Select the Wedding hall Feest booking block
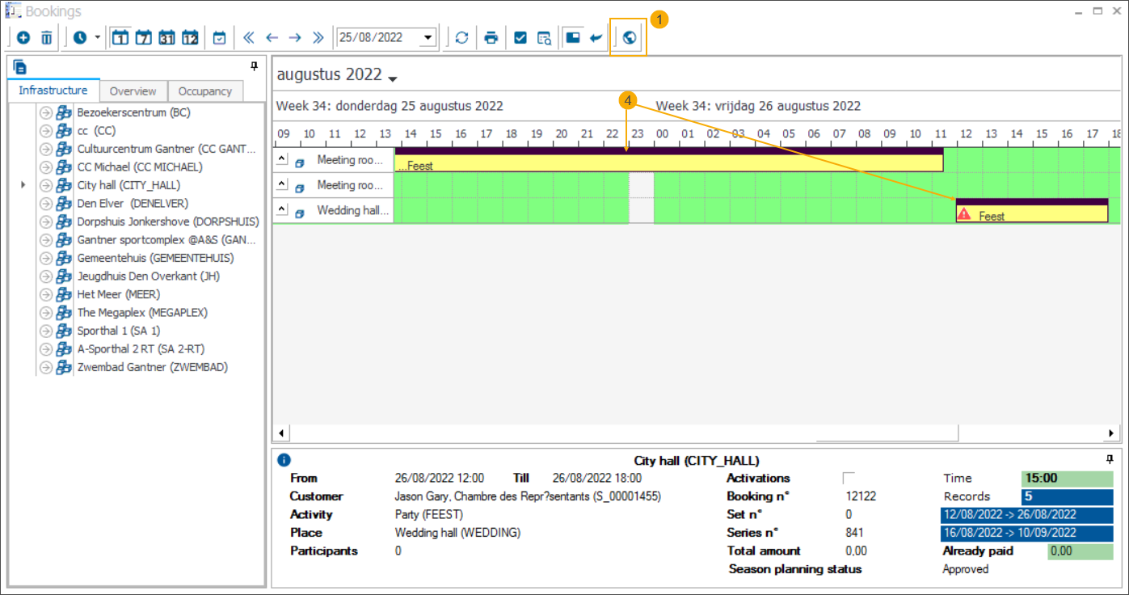Image resolution: width=1129 pixels, height=595 pixels. (1032, 210)
